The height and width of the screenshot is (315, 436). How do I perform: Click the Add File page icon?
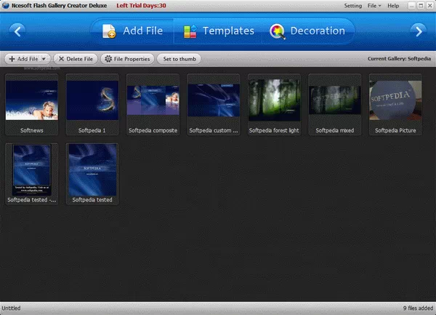[x=110, y=31]
